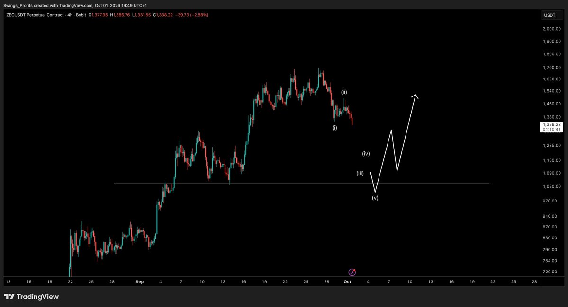Click the Oct label on time axis

[x=347, y=281]
